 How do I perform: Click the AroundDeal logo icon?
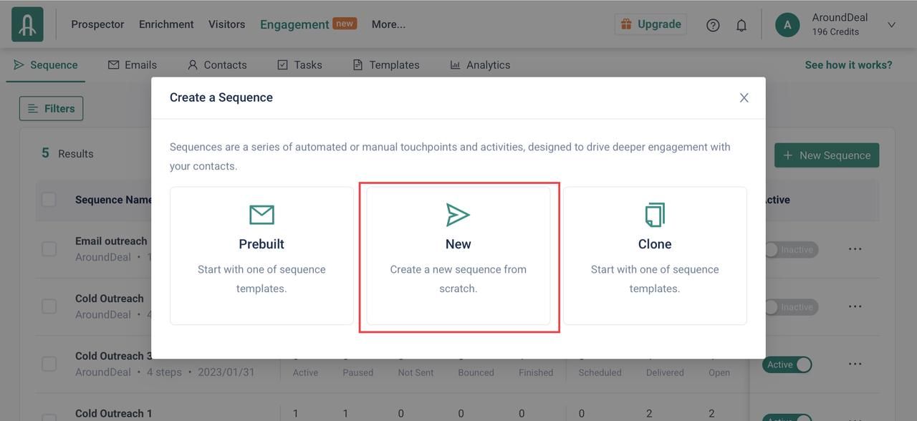coord(27,24)
